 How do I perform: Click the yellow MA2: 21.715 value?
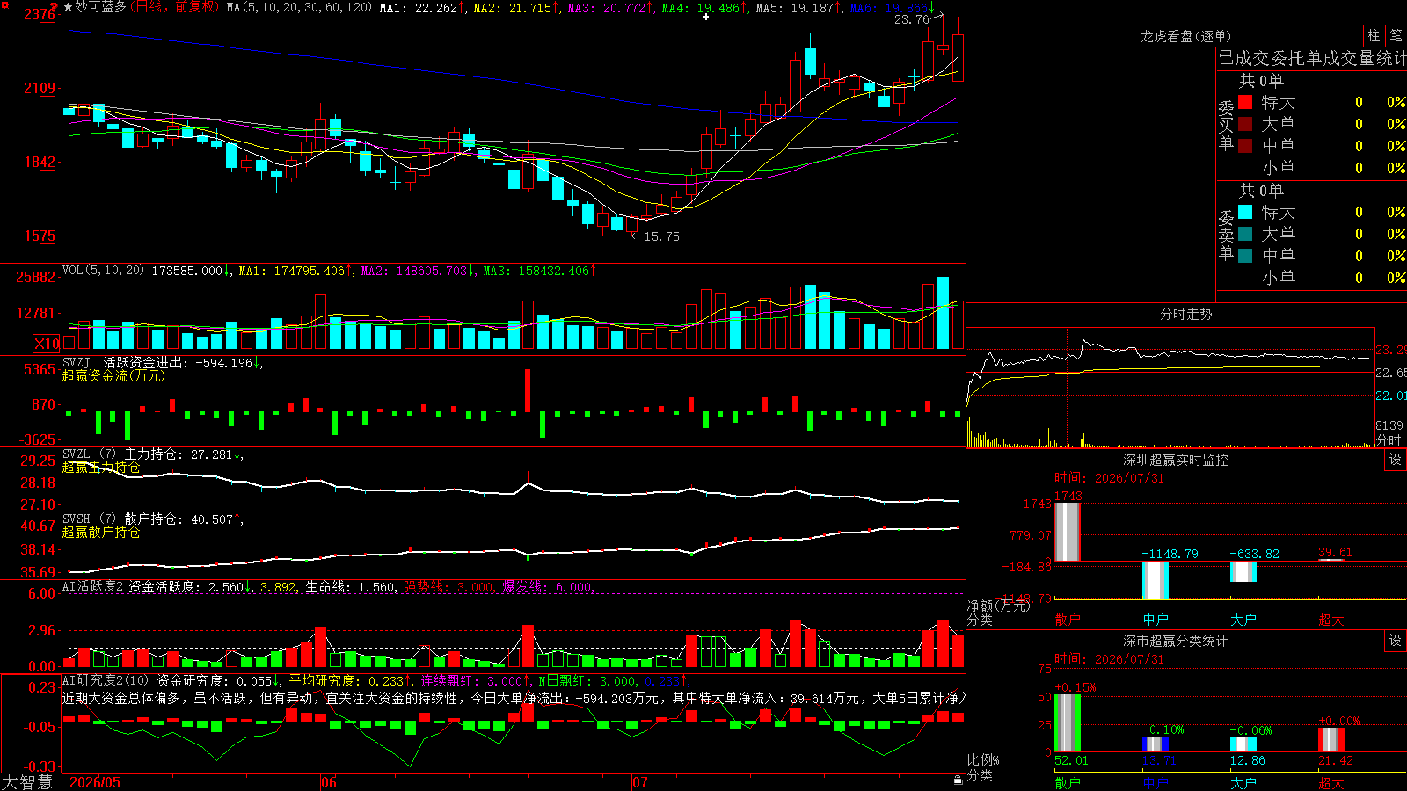tap(516, 7)
